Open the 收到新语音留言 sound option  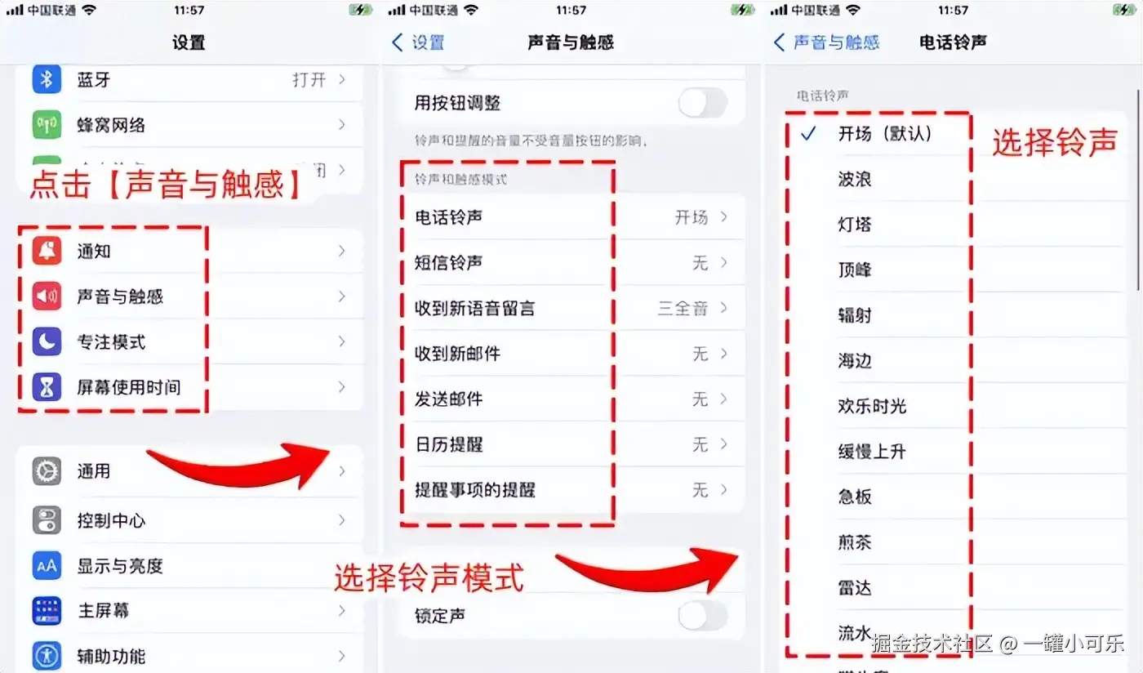pyautogui.click(x=572, y=309)
